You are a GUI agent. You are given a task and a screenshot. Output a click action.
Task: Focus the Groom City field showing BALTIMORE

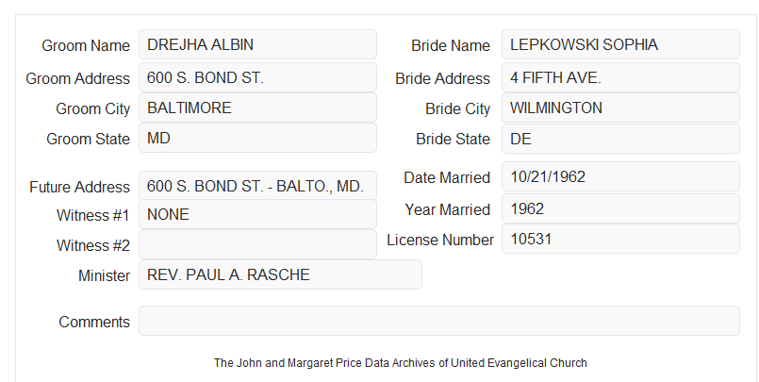coord(257,108)
